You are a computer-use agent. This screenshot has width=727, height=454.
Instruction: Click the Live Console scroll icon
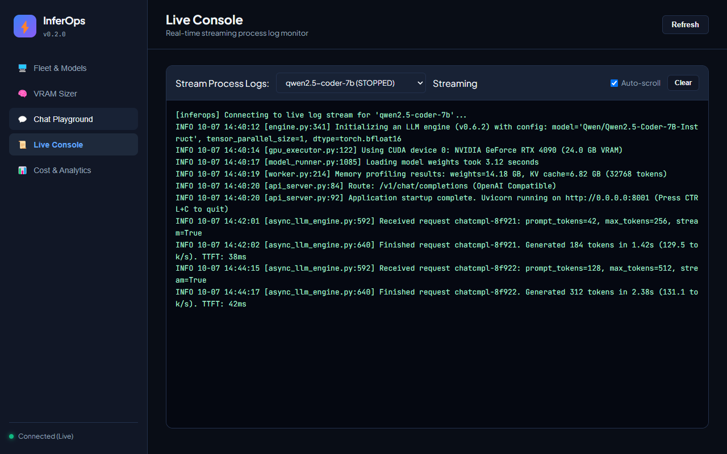[23, 145]
